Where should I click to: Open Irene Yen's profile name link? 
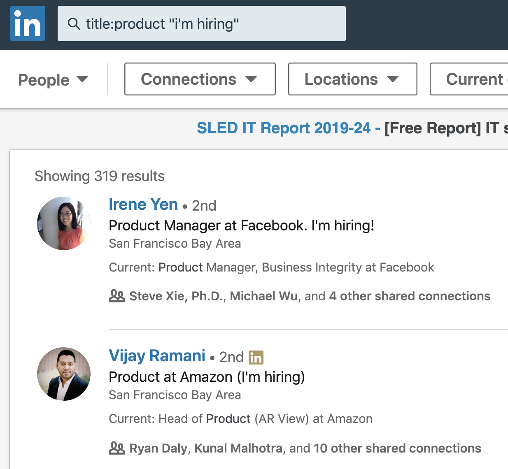(x=143, y=204)
